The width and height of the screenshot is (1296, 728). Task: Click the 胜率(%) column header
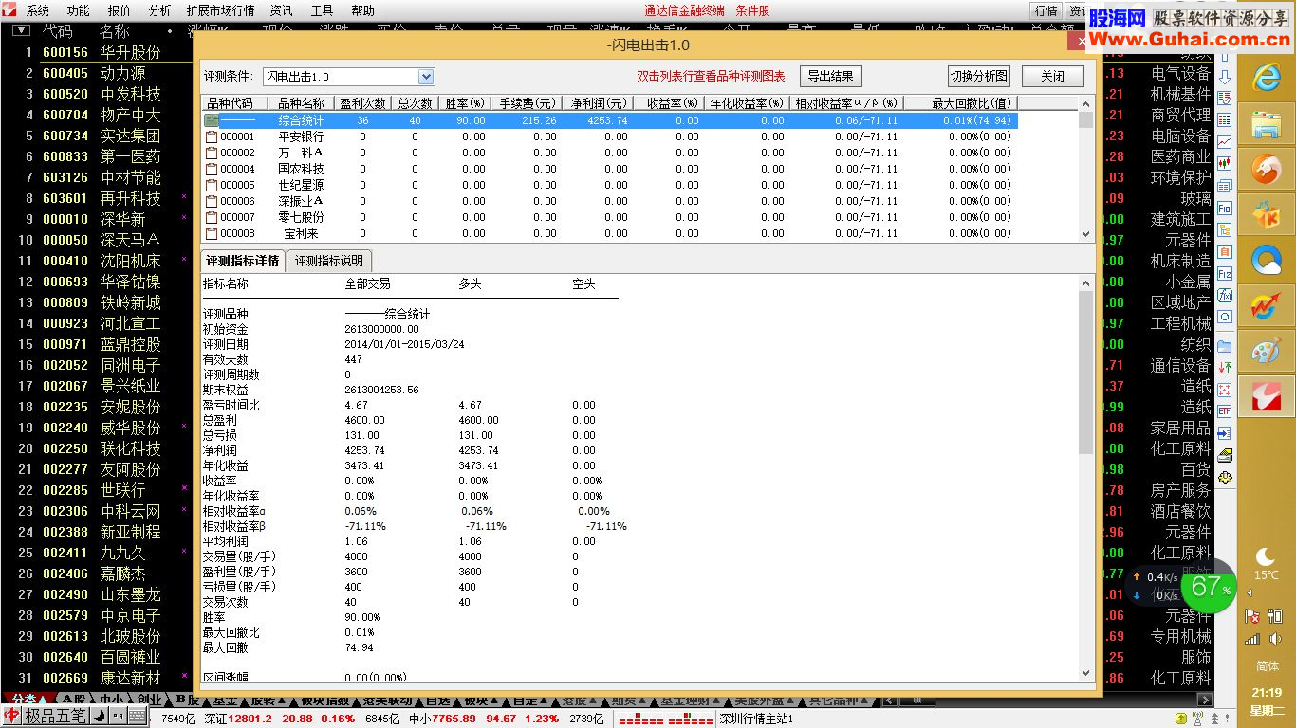point(466,103)
